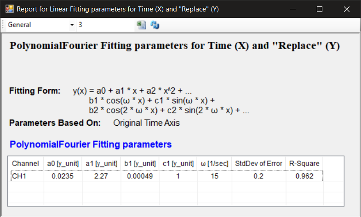Click the b1 [y_unit] column header
Image resolution: width=361 pixels, height=217 pixels.
(140, 163)
